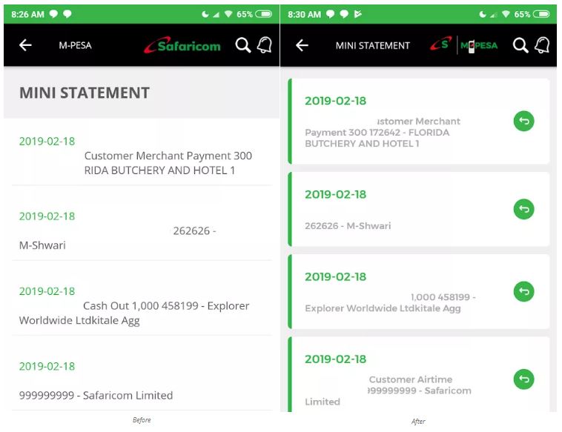Tap the M-PESA logo in After header
This screenshot has width=562, height=432.
(x=479, y=45)
